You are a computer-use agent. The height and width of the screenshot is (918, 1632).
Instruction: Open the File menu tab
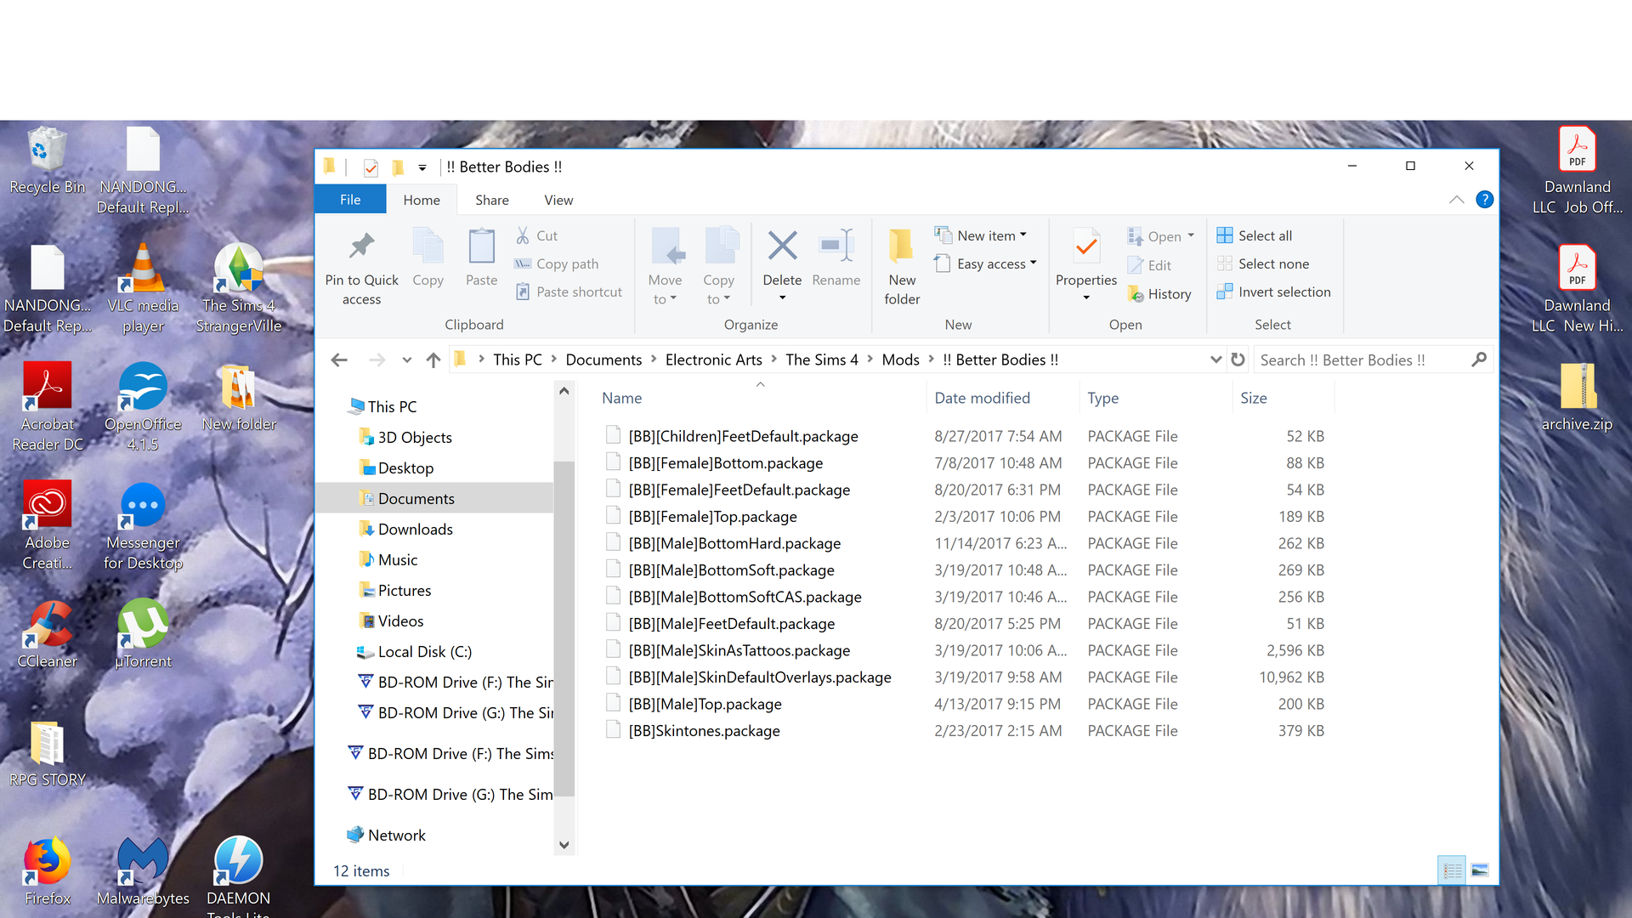pyautogui.click(x=350, y=200)
